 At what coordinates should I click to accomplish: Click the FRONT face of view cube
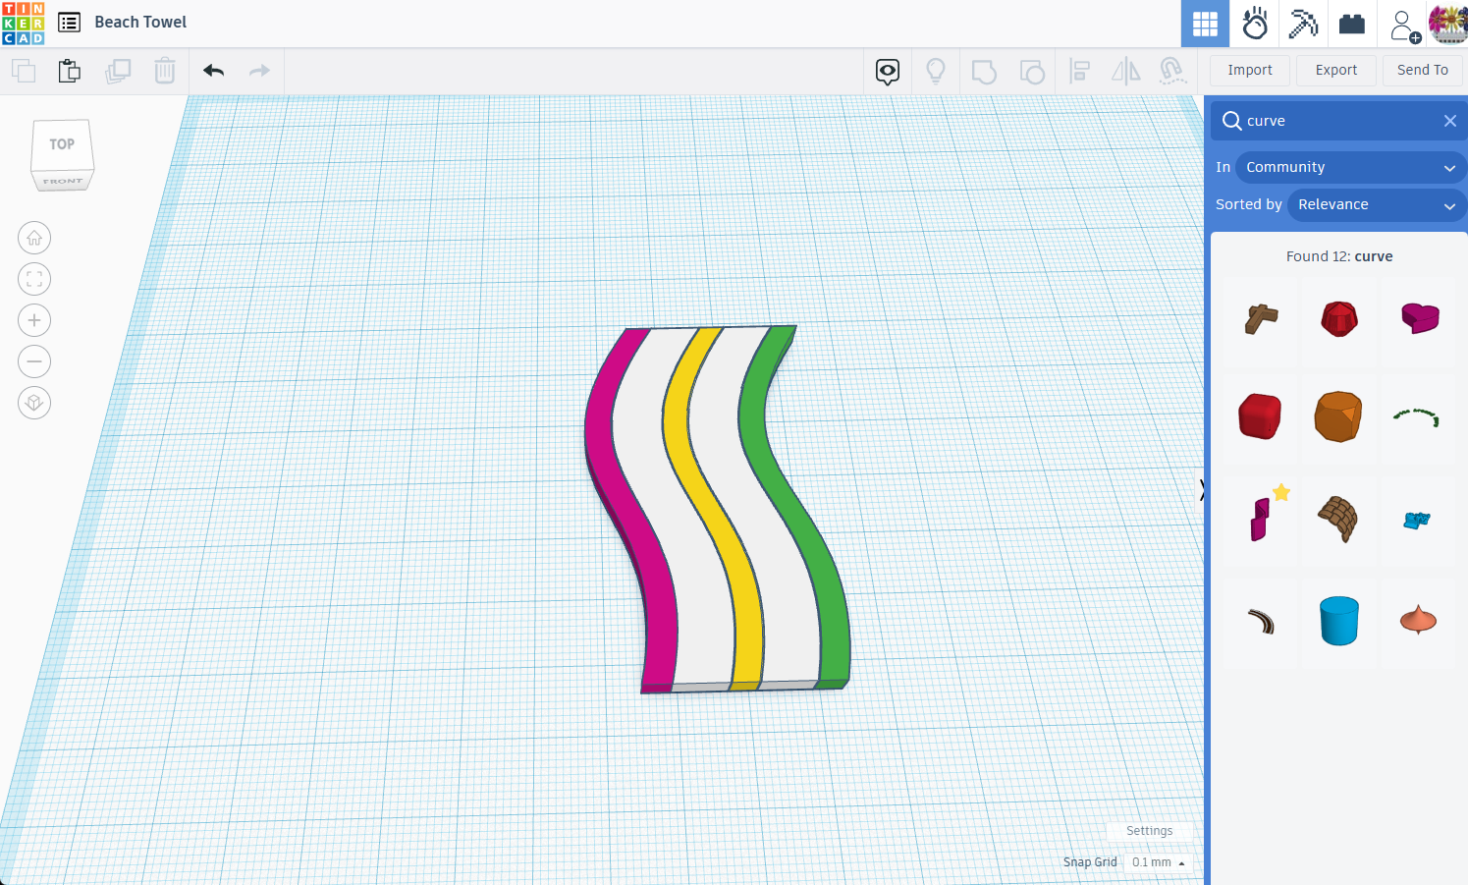(x=63, y=181)
